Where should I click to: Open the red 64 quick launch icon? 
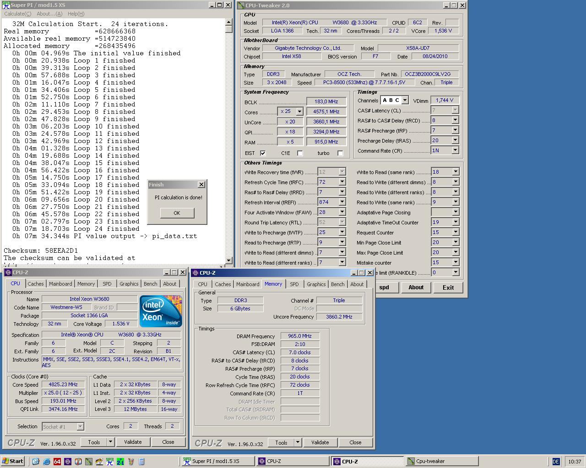[x=57, y=461]
